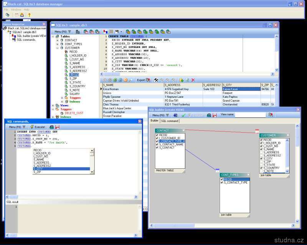Click the last database icon in sample.db3 toolbar
This screenshot has width=307, height=245.
click(x=168, y=32)
